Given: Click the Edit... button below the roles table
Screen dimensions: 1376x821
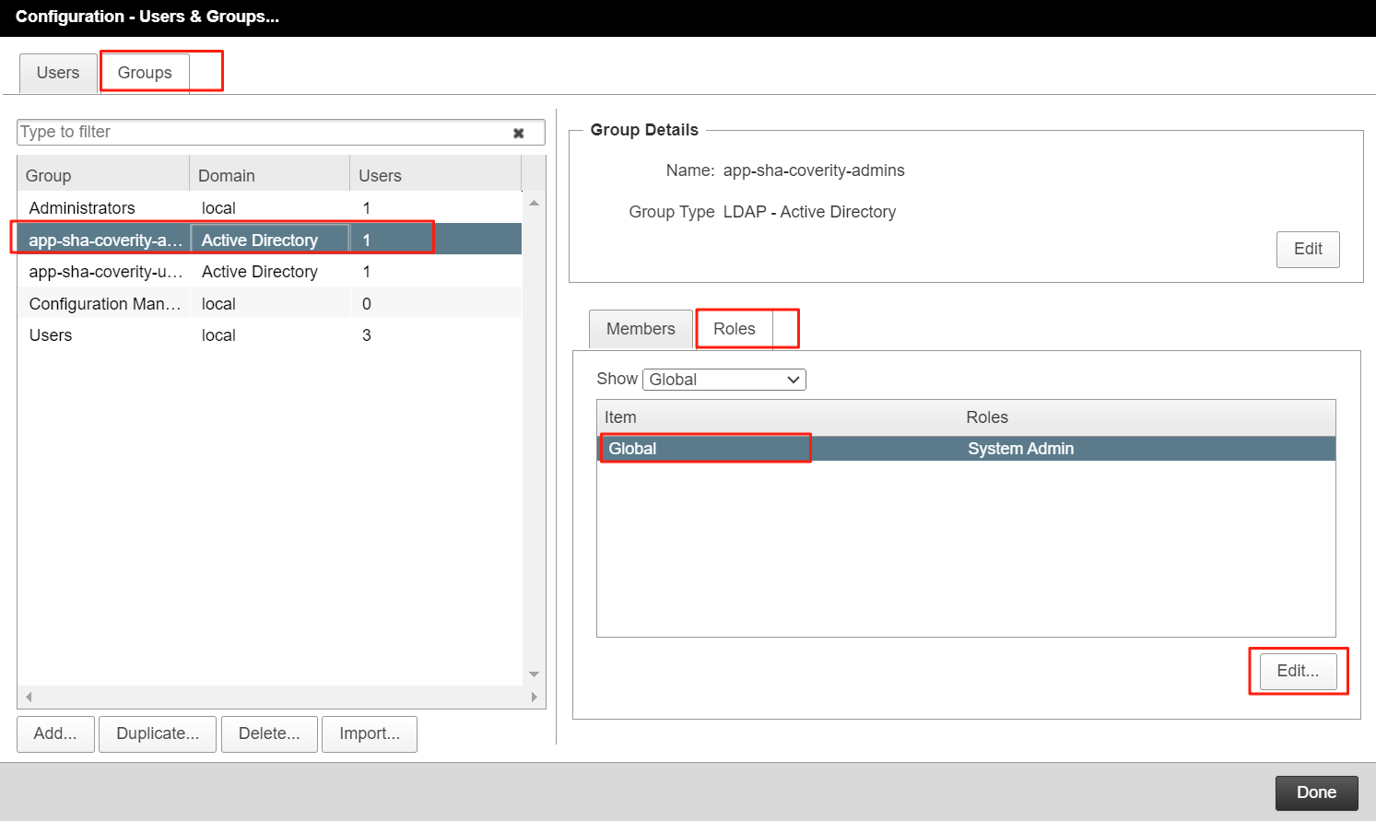Looking at the screenshot, I should pyautogui.click(x=1298, y=671).
